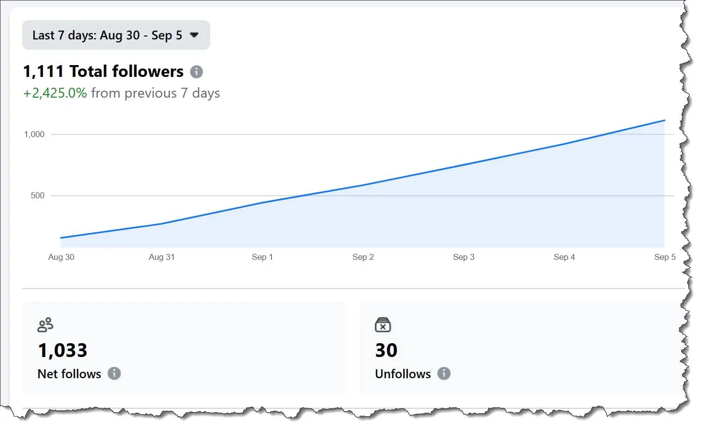
Task: Click the date range dropdown arrow
Action: (195, 36)
